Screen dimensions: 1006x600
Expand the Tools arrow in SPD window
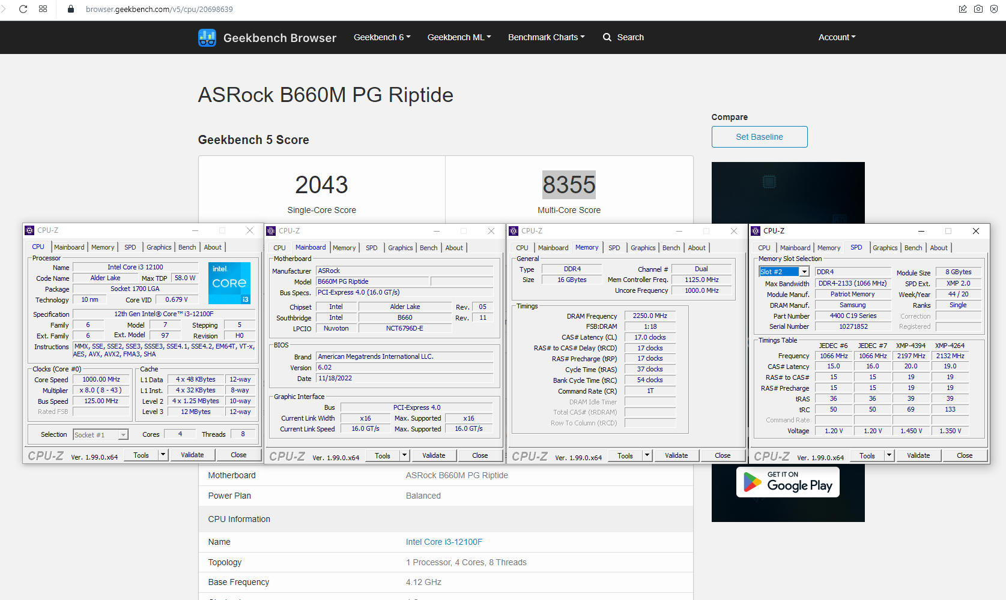click(x=889, y=455)
